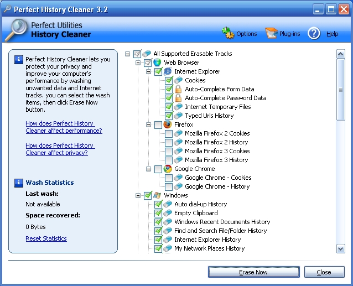Click scrollbar up arrow in track list

[x=341, y=54]
